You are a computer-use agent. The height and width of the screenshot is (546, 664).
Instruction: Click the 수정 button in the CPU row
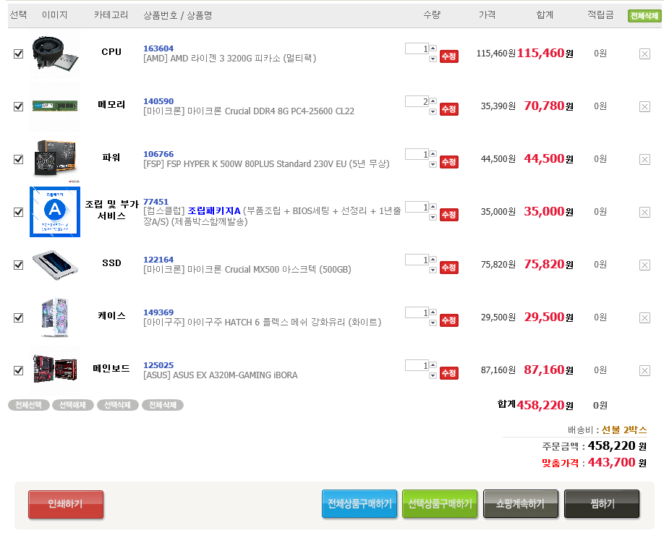(449, 56)
